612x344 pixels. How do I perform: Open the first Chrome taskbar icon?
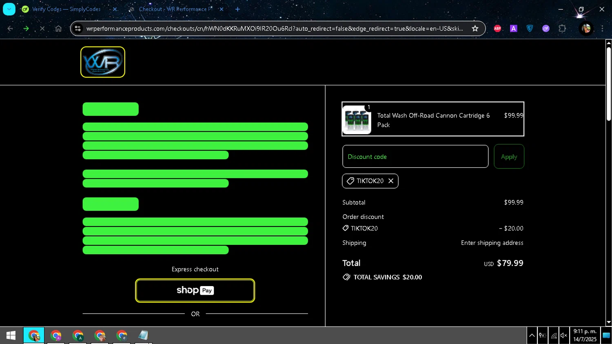pos(34,335)
